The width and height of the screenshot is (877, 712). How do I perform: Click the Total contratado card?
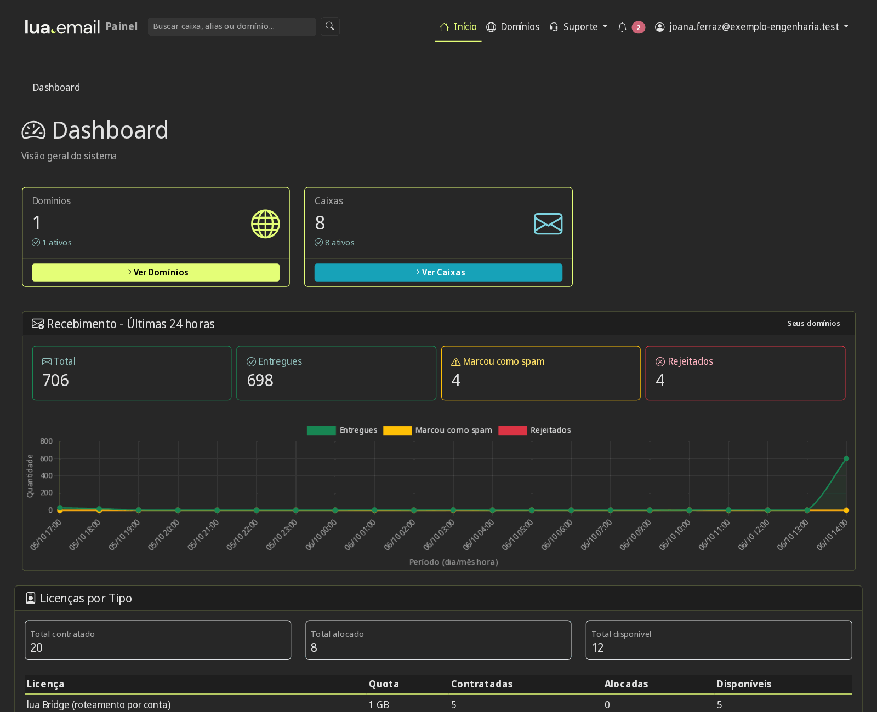158,640
